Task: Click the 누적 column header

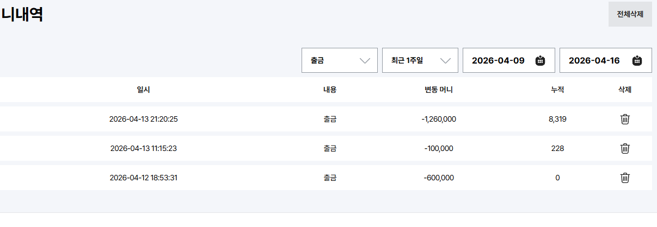Action: (x=557, y=90)
